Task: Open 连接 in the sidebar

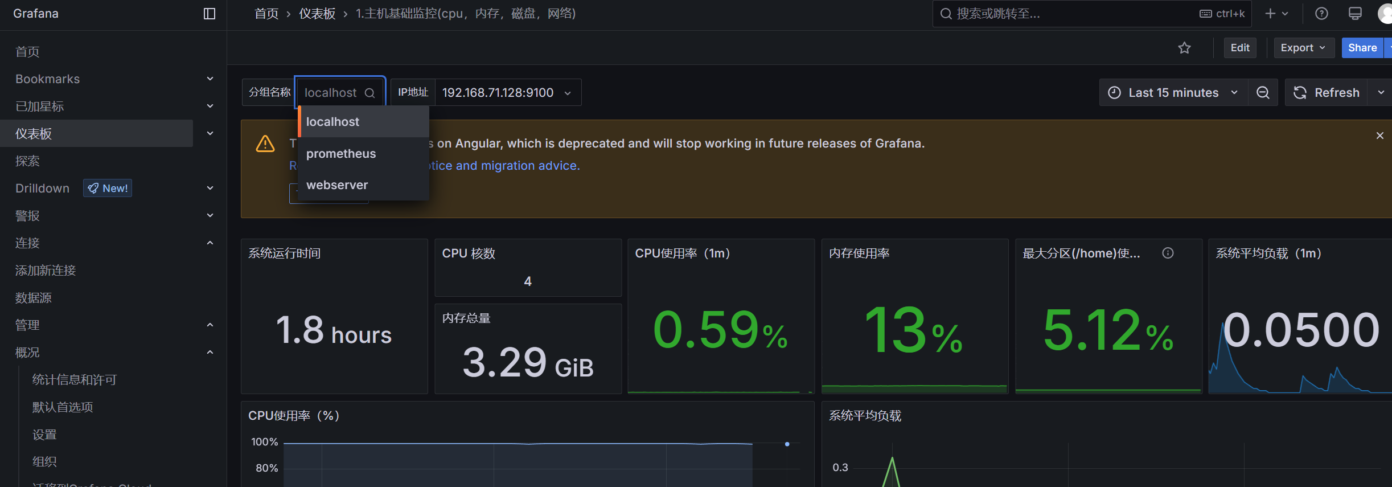Action: (x=27, y=243)
